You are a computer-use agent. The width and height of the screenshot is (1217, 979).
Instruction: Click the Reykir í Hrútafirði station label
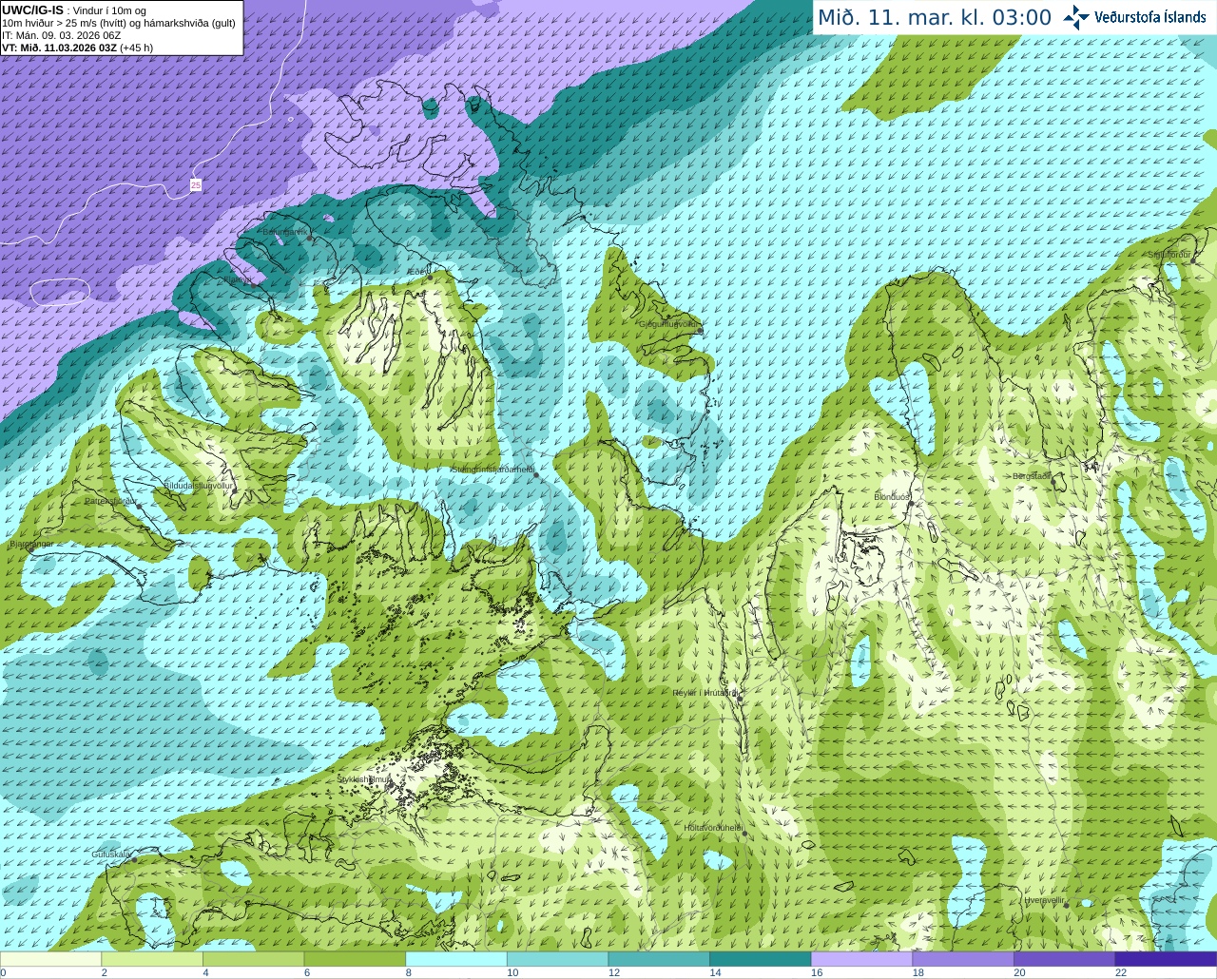click(706, 693)
